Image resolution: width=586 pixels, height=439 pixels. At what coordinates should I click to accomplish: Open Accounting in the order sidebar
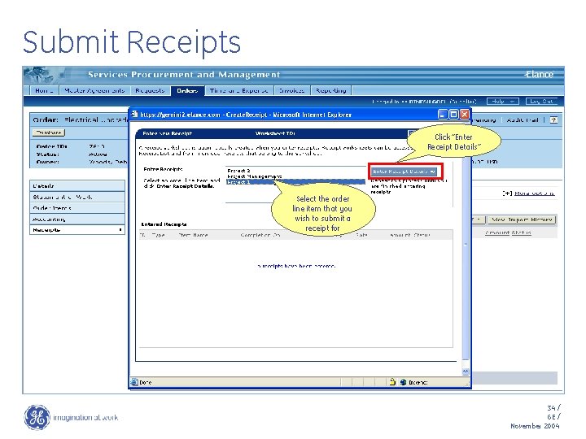point(77,219)
